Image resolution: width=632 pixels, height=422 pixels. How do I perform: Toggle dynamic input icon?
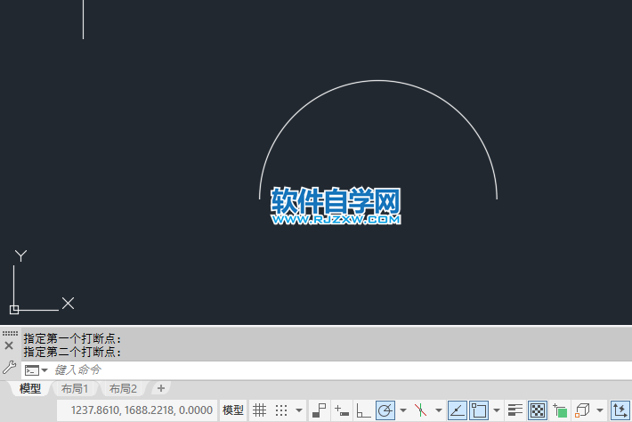coord(342,410)
